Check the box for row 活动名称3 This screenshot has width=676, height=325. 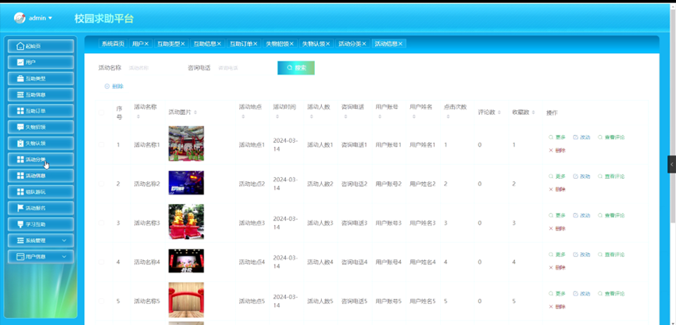102,223
